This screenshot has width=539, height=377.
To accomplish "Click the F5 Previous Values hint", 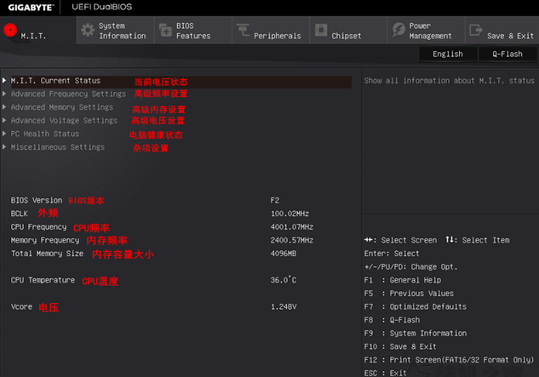I will click(x=409, y=294).
